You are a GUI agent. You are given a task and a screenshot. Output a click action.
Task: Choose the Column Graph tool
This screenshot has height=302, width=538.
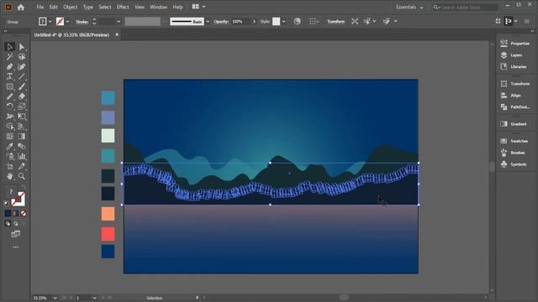22,157
